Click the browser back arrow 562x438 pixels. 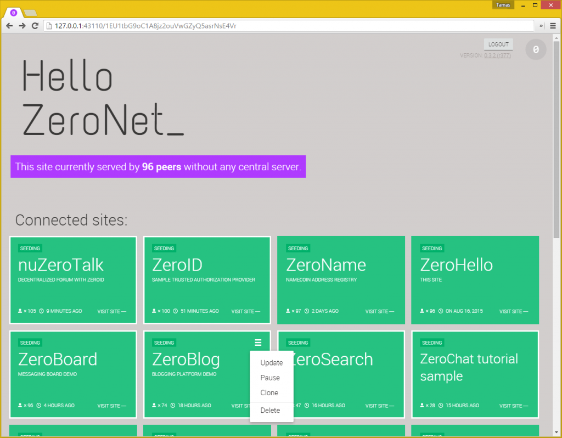pos(9,26)
